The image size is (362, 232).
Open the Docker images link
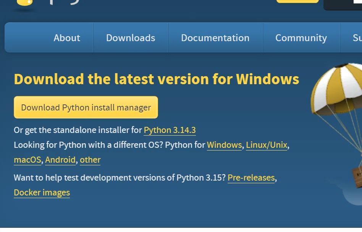click(42, 193)
